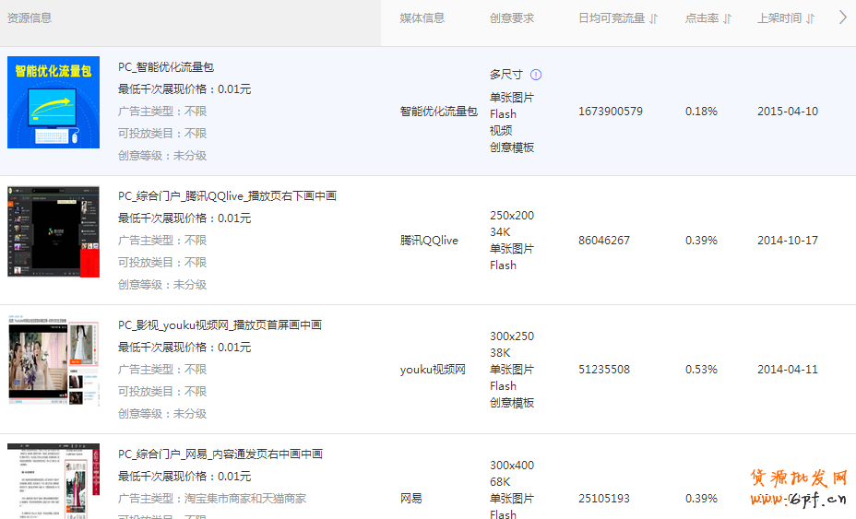Click the 创意要求 column header
This screenshot has width=856, height=519.
[x=512, y=18]
